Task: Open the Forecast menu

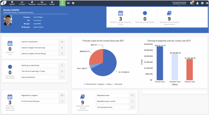Action: point(22,3)
